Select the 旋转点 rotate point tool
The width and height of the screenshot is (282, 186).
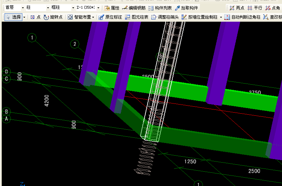click(x=53, y=17)
